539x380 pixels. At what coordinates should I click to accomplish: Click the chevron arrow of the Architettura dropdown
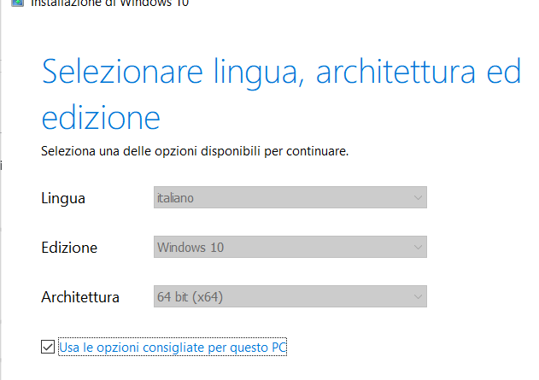point(418,297)
